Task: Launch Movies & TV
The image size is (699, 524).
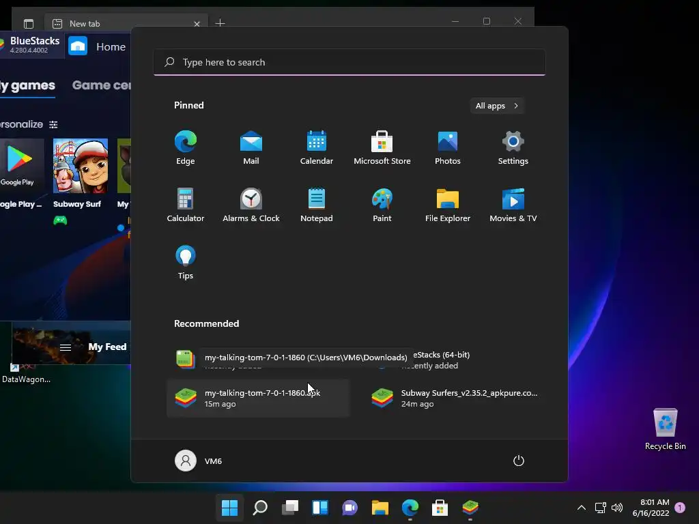Action: (x=513, y=205)
